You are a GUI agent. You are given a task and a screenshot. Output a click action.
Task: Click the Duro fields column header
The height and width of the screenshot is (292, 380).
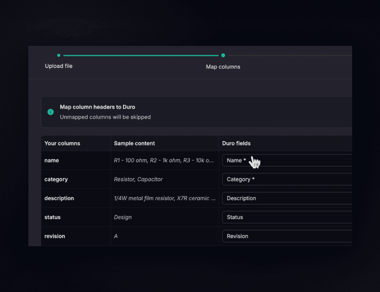pos(236,144)
